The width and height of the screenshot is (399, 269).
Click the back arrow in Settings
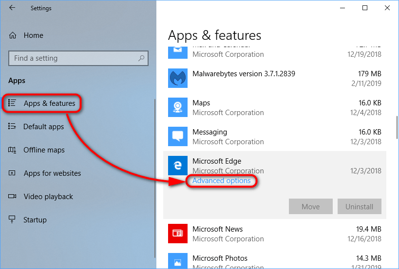point(12,8)
